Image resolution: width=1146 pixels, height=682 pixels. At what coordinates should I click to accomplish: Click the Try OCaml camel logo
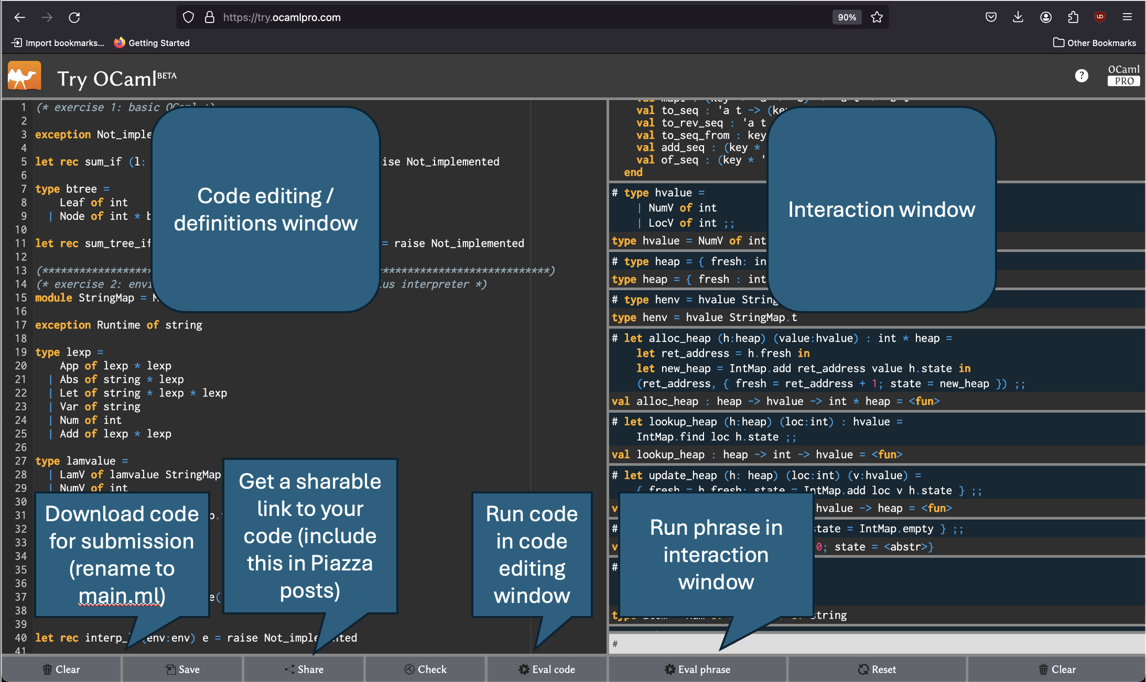[25, 76]
